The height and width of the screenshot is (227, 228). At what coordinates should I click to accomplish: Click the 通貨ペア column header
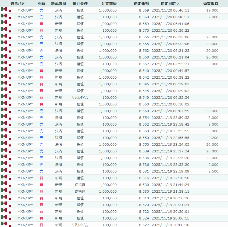pos(17,4)
